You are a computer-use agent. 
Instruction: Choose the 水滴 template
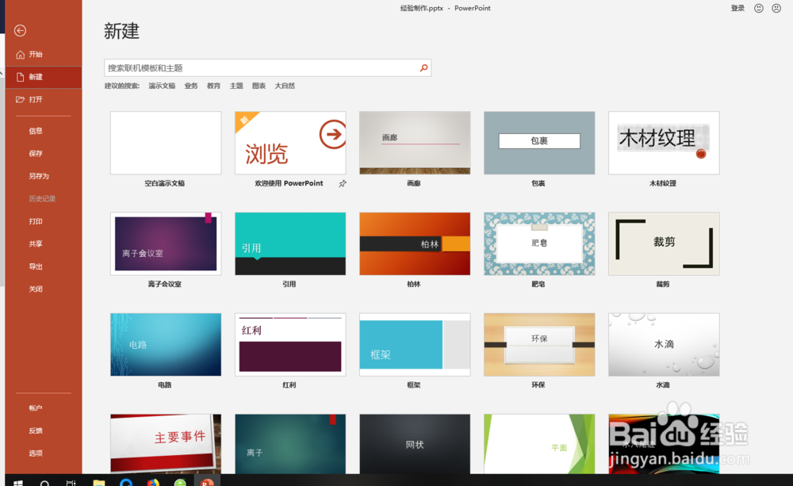click(x=664, y=344)
